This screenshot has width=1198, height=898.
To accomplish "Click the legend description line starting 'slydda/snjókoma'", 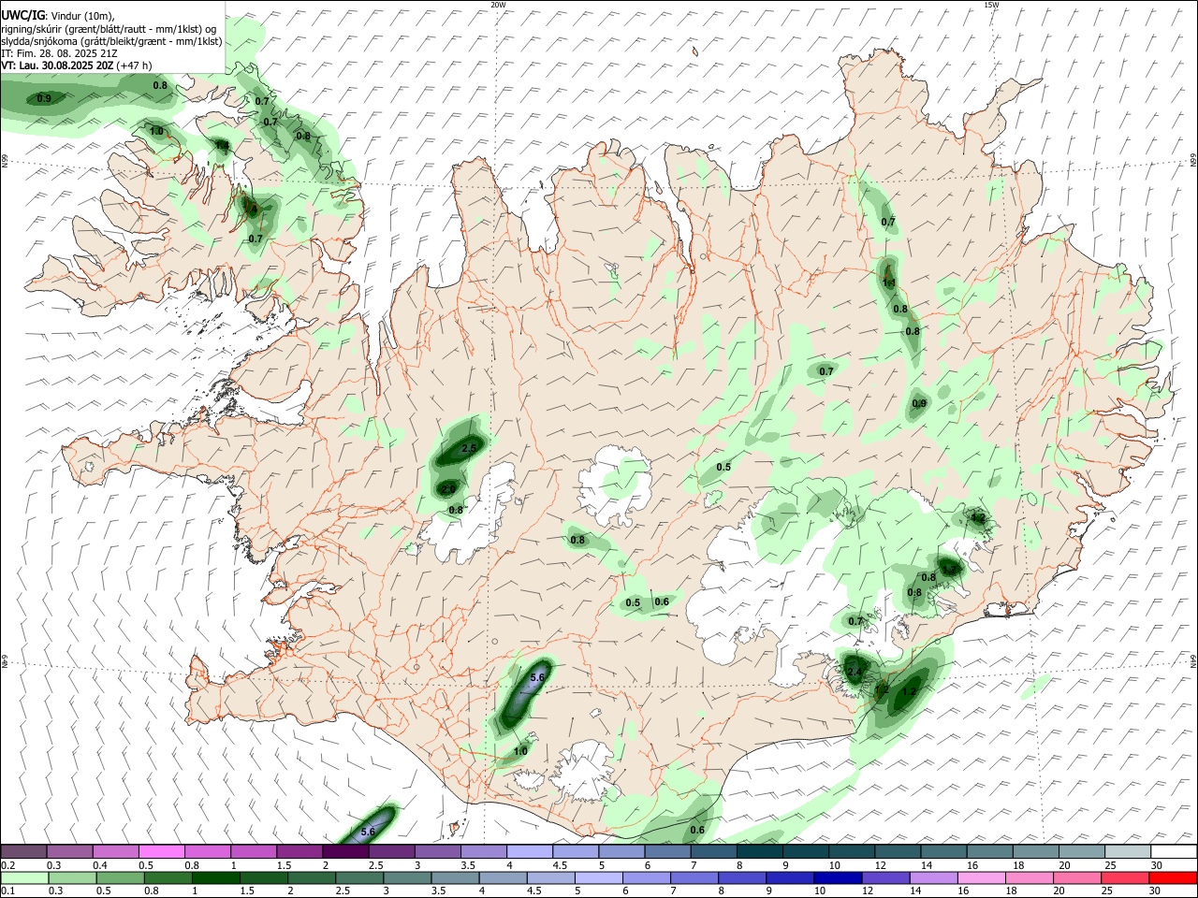I will point(111,41).
